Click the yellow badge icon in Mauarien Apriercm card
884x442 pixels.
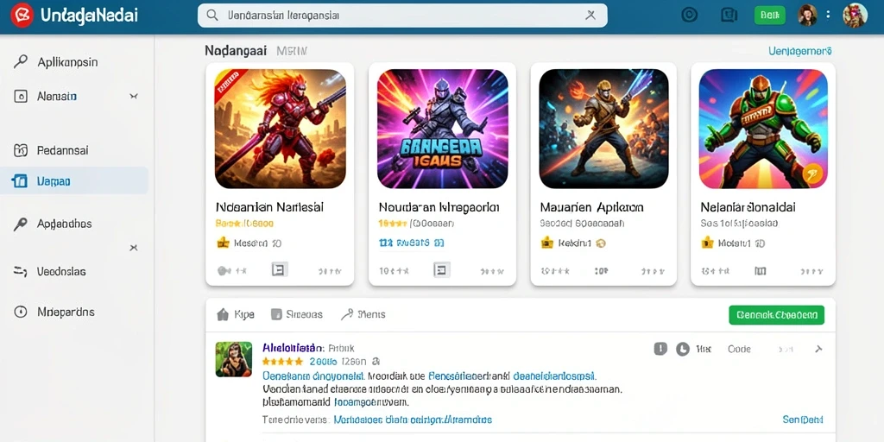coord(546,243)
